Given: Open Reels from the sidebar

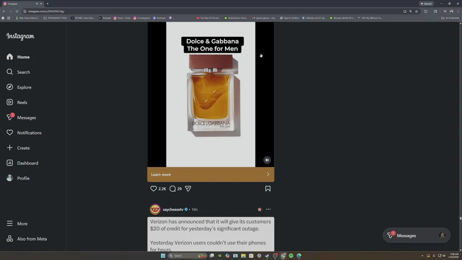Looking at the screenshot, I should pos(17,103).
